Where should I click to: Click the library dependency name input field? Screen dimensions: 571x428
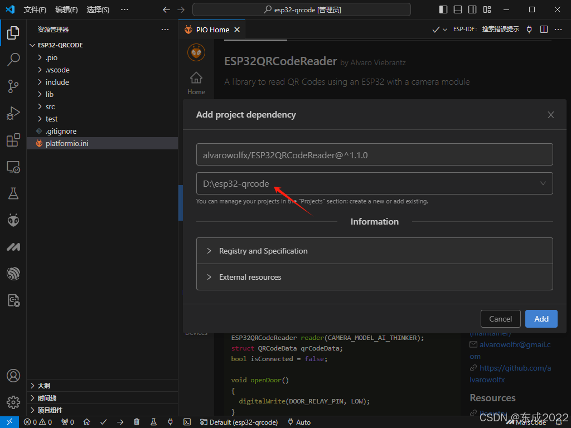coord(374,155)
